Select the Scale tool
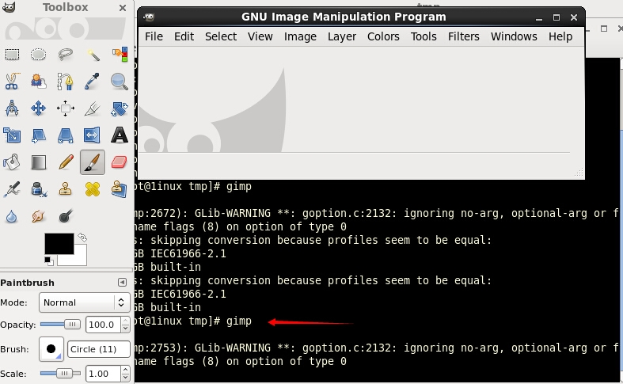 click(12, 135)
